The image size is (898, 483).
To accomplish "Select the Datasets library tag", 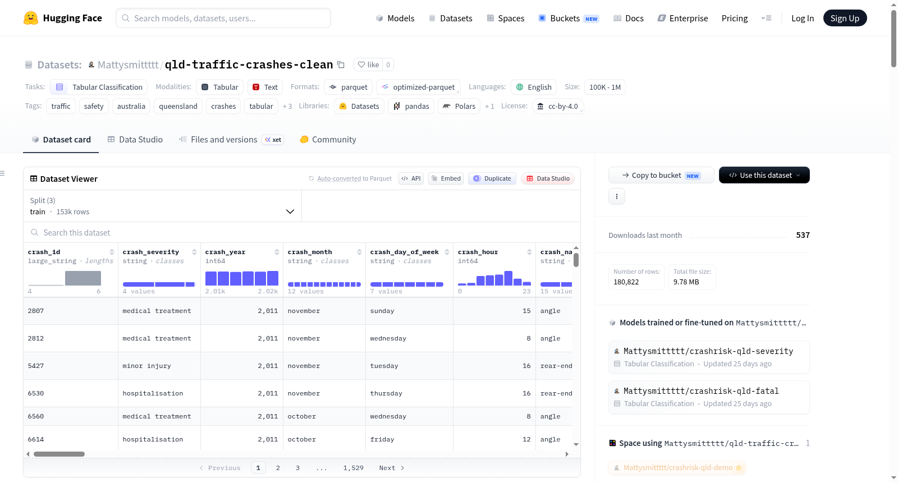I will pyautogui.click(x=359, y=106).
